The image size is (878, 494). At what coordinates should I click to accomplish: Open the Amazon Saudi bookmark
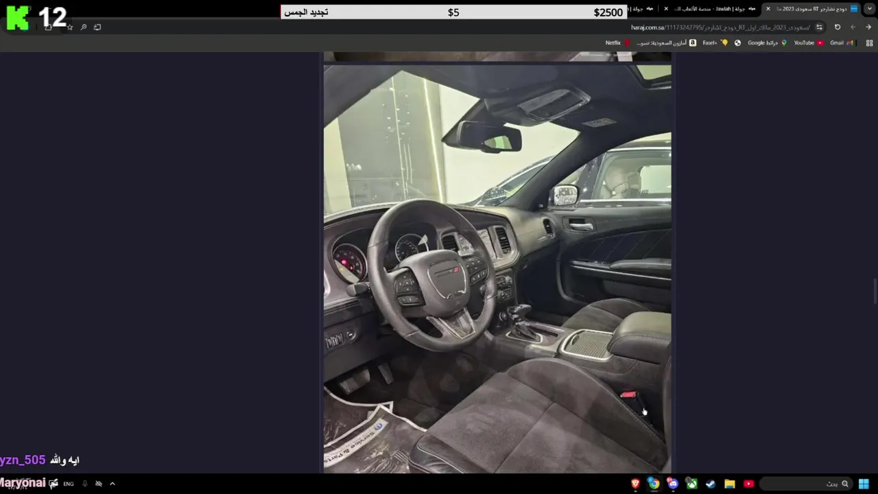(667, 43)
